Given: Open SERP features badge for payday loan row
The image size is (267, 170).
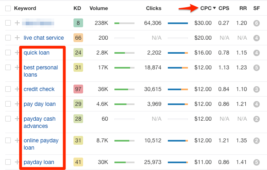Looking at the screenshot, I should pos(257,162).
